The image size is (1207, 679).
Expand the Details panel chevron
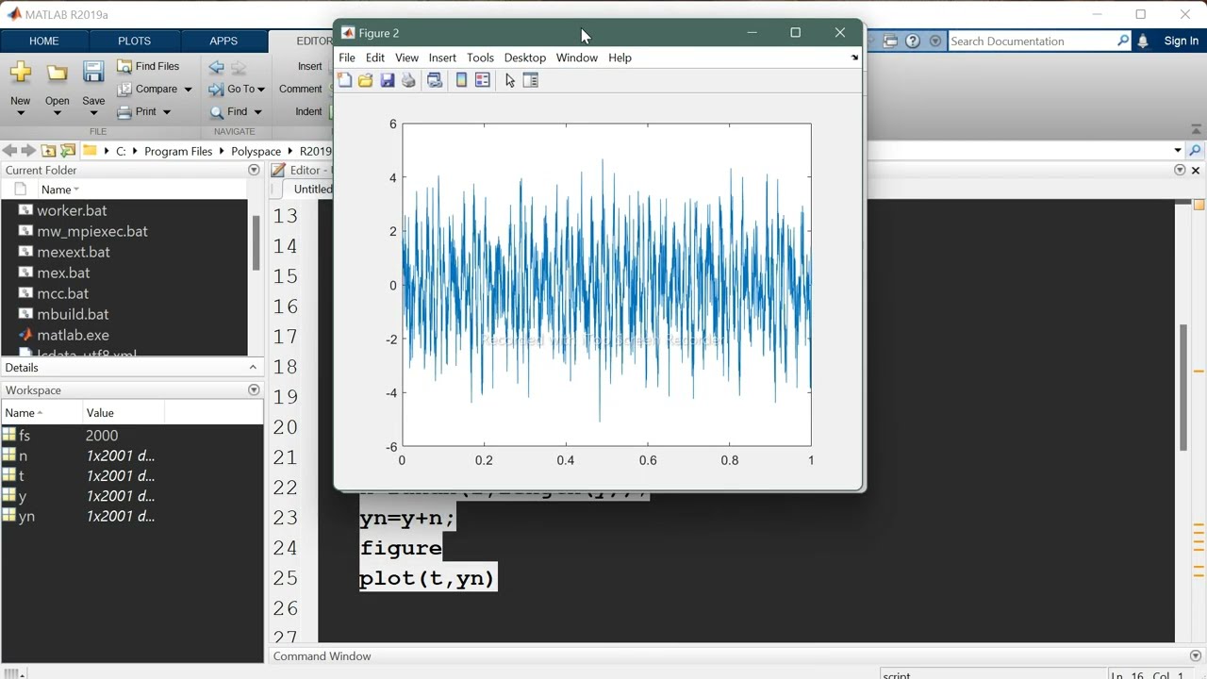[253, 367]
